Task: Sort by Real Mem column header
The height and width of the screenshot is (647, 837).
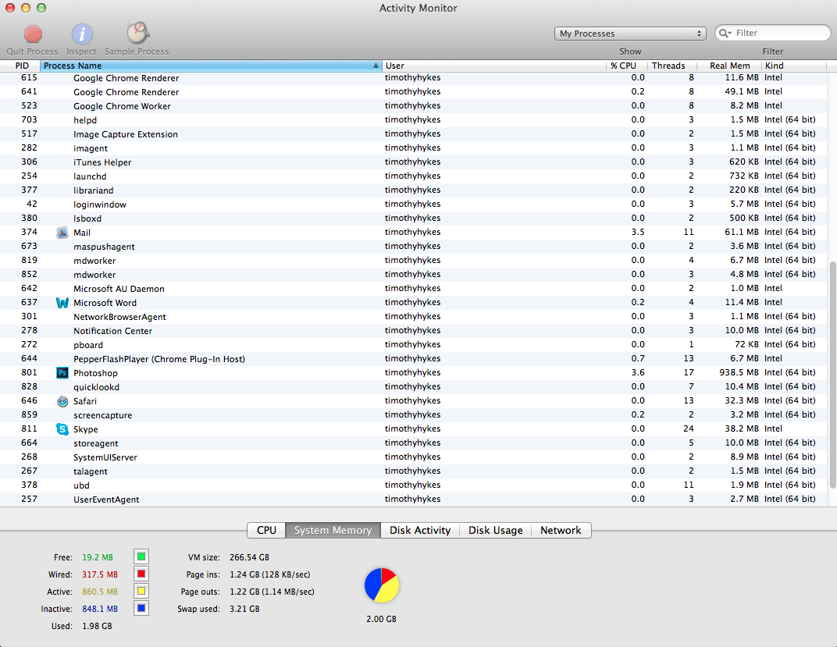Action: pyautogui.click(x=729, y=66)
